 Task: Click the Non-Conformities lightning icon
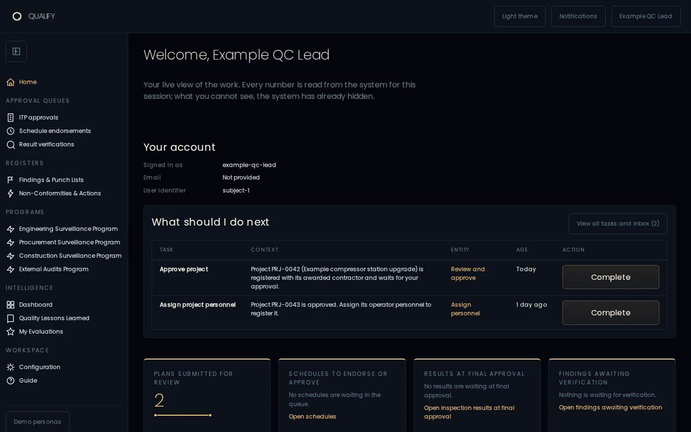[11, 193]
